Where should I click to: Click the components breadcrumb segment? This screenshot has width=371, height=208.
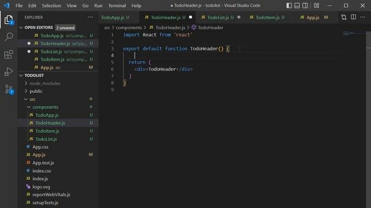[x=129, y=28]
